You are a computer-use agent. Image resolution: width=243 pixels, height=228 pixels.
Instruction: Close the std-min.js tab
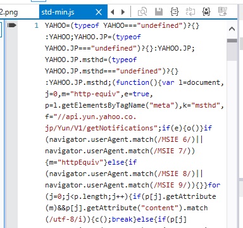click(x=99, y=12)
